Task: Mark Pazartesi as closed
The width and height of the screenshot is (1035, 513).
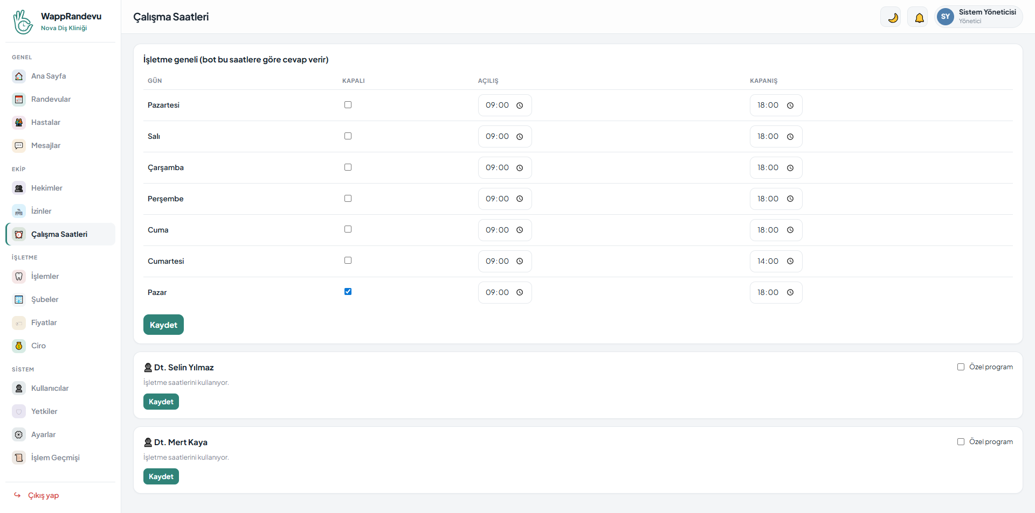Action: click(348, 105)
